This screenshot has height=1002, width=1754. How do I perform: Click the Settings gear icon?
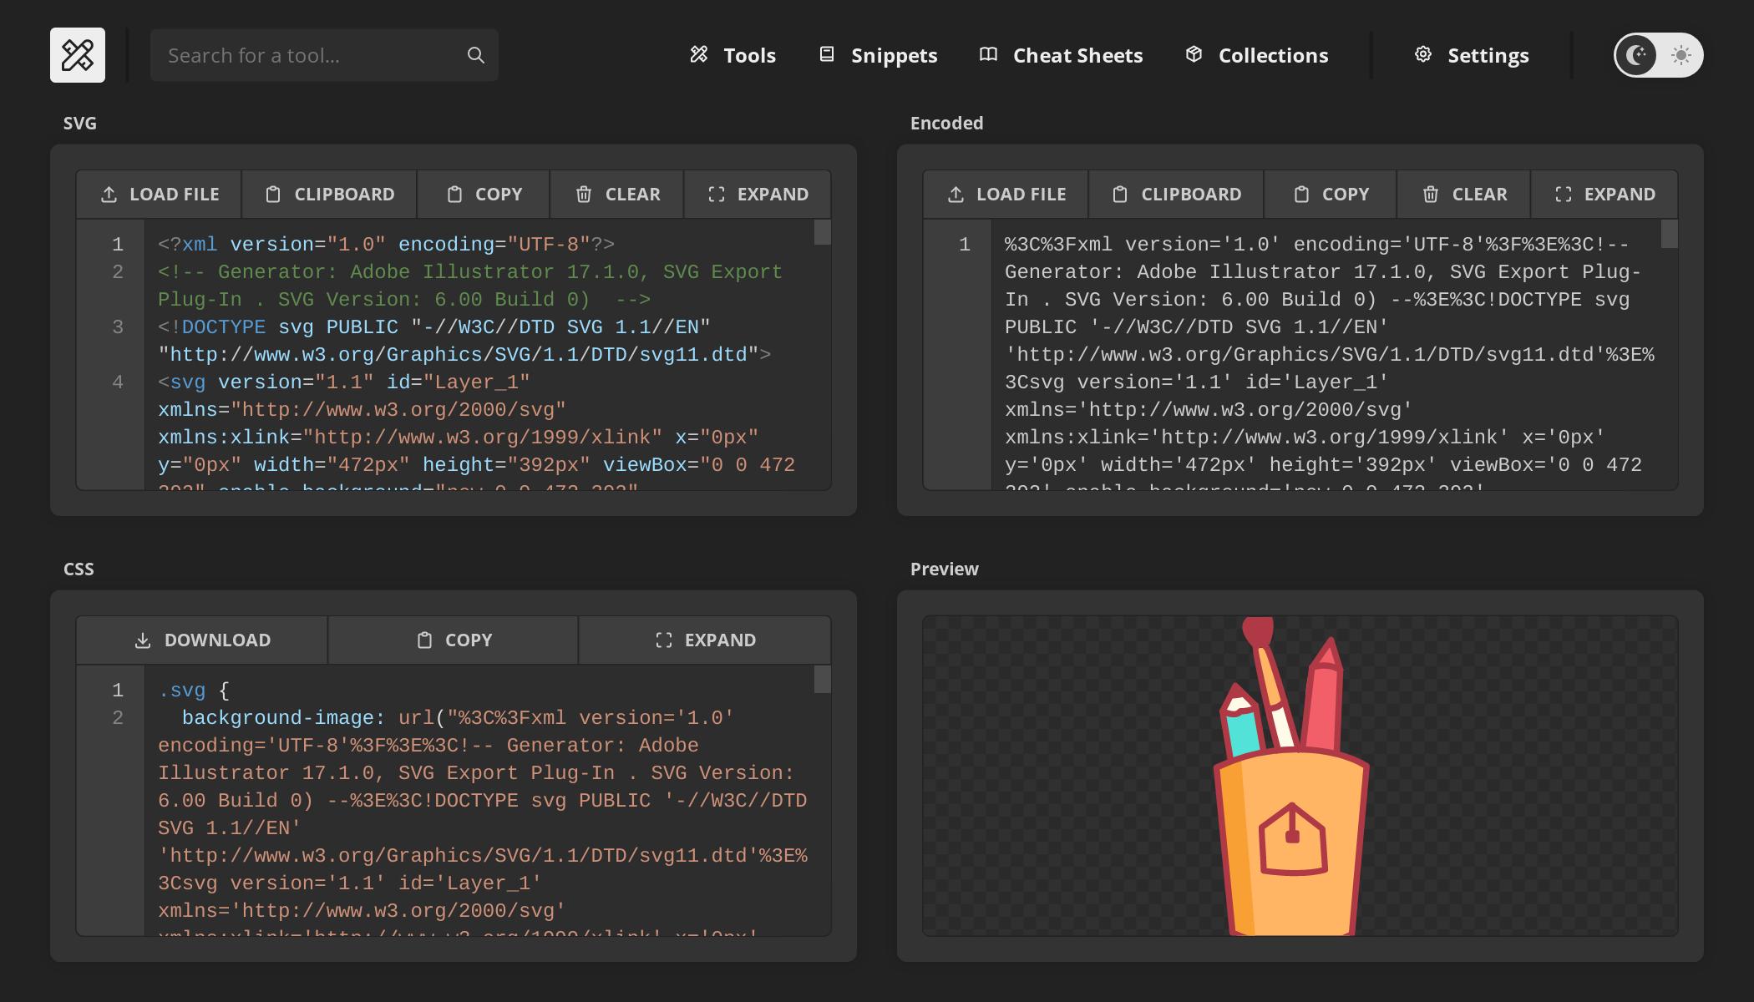click(1423, 54)
